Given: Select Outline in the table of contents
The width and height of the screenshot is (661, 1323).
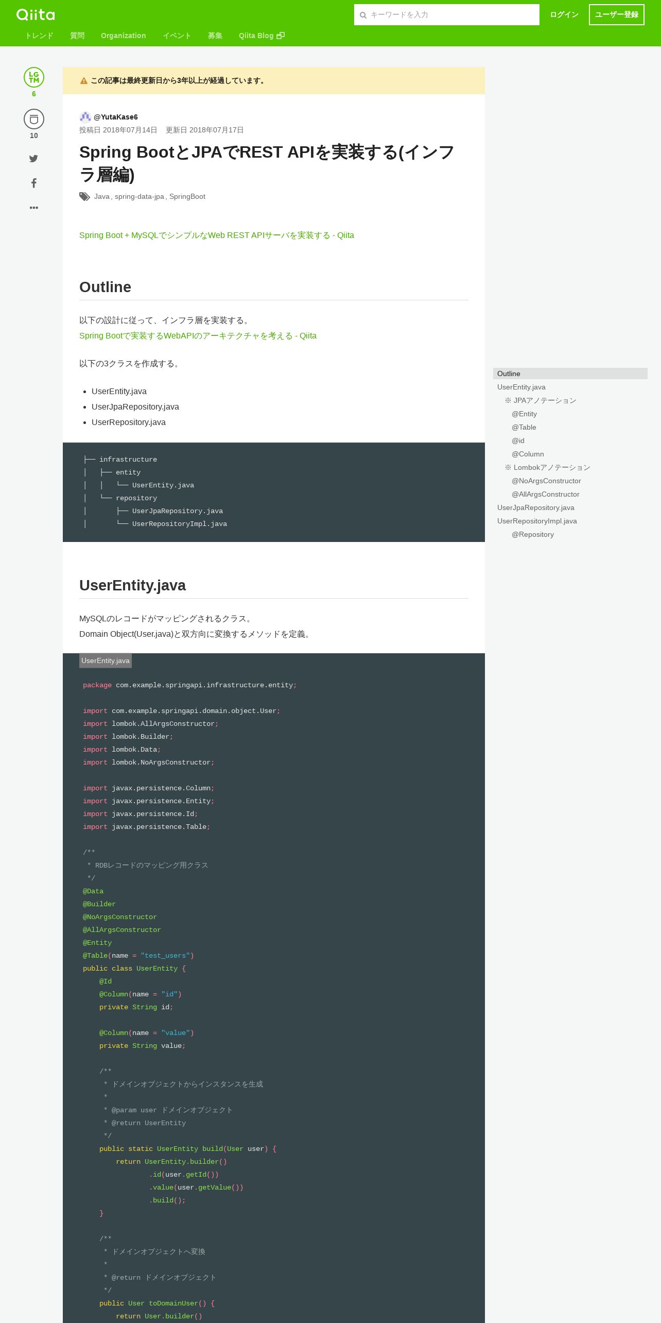Looking at the screenshot, I should 570,374.
